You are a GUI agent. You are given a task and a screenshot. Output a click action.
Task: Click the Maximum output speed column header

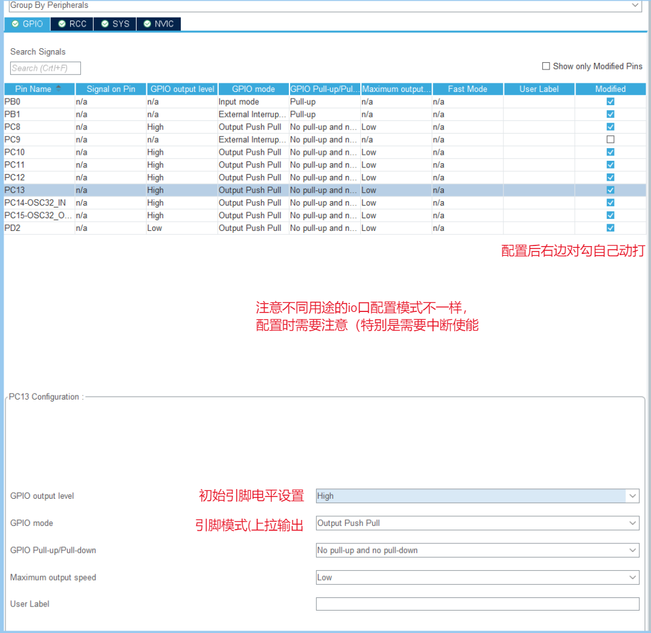(x=397, y=89)
